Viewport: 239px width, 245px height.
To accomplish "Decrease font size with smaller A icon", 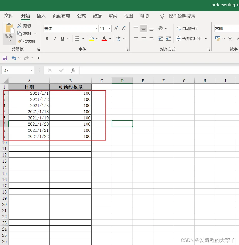I will tap(124, 28).
